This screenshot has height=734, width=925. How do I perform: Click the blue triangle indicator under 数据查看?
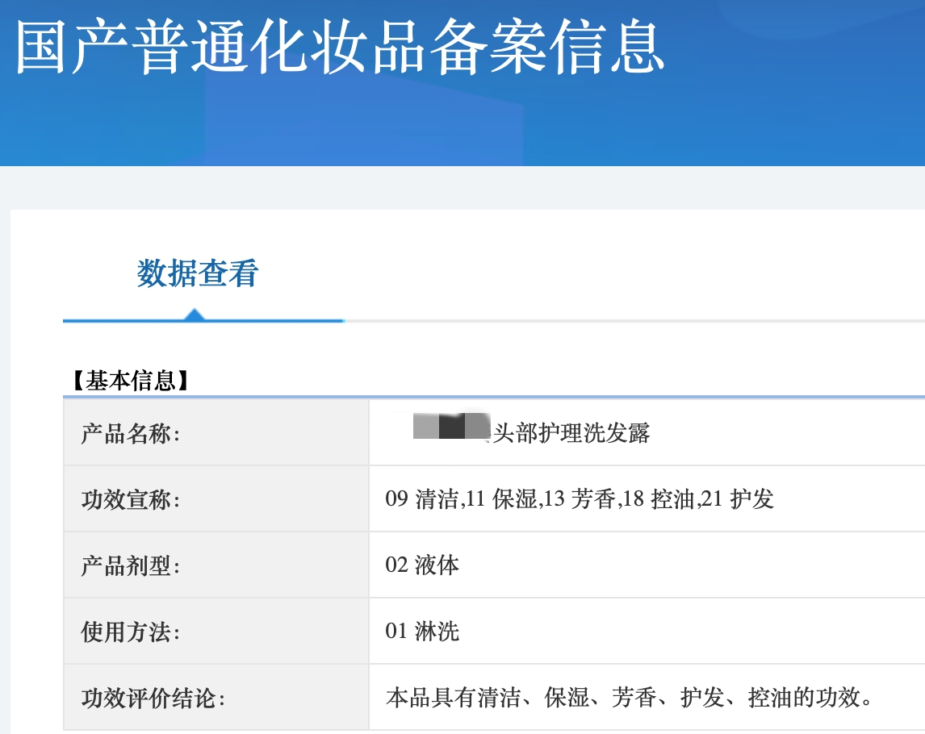point(194,315)
